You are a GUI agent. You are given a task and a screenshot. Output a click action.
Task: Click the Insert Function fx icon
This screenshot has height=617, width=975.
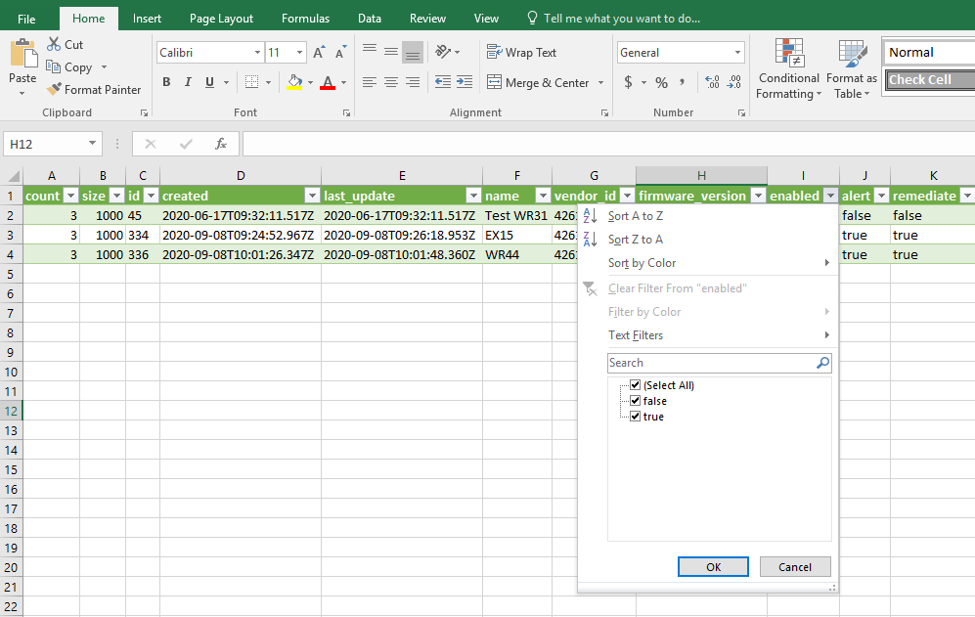coord(220,145)
